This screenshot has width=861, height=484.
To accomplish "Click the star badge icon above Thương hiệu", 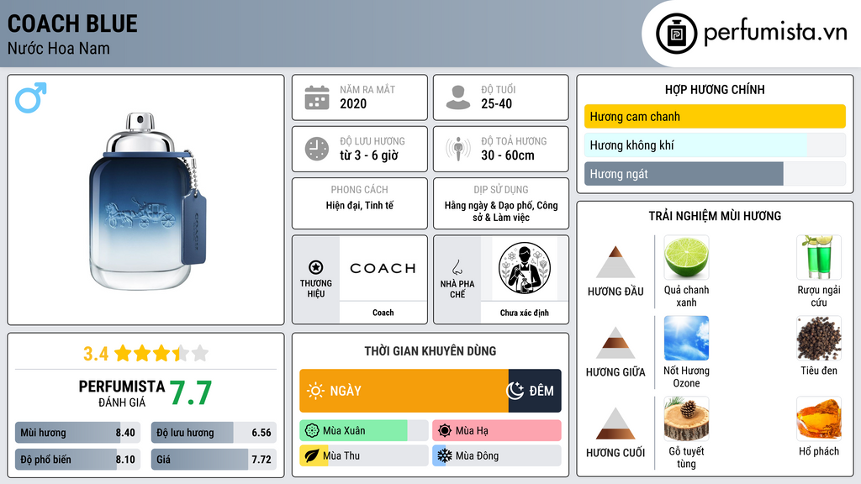I will click(316, 267).
